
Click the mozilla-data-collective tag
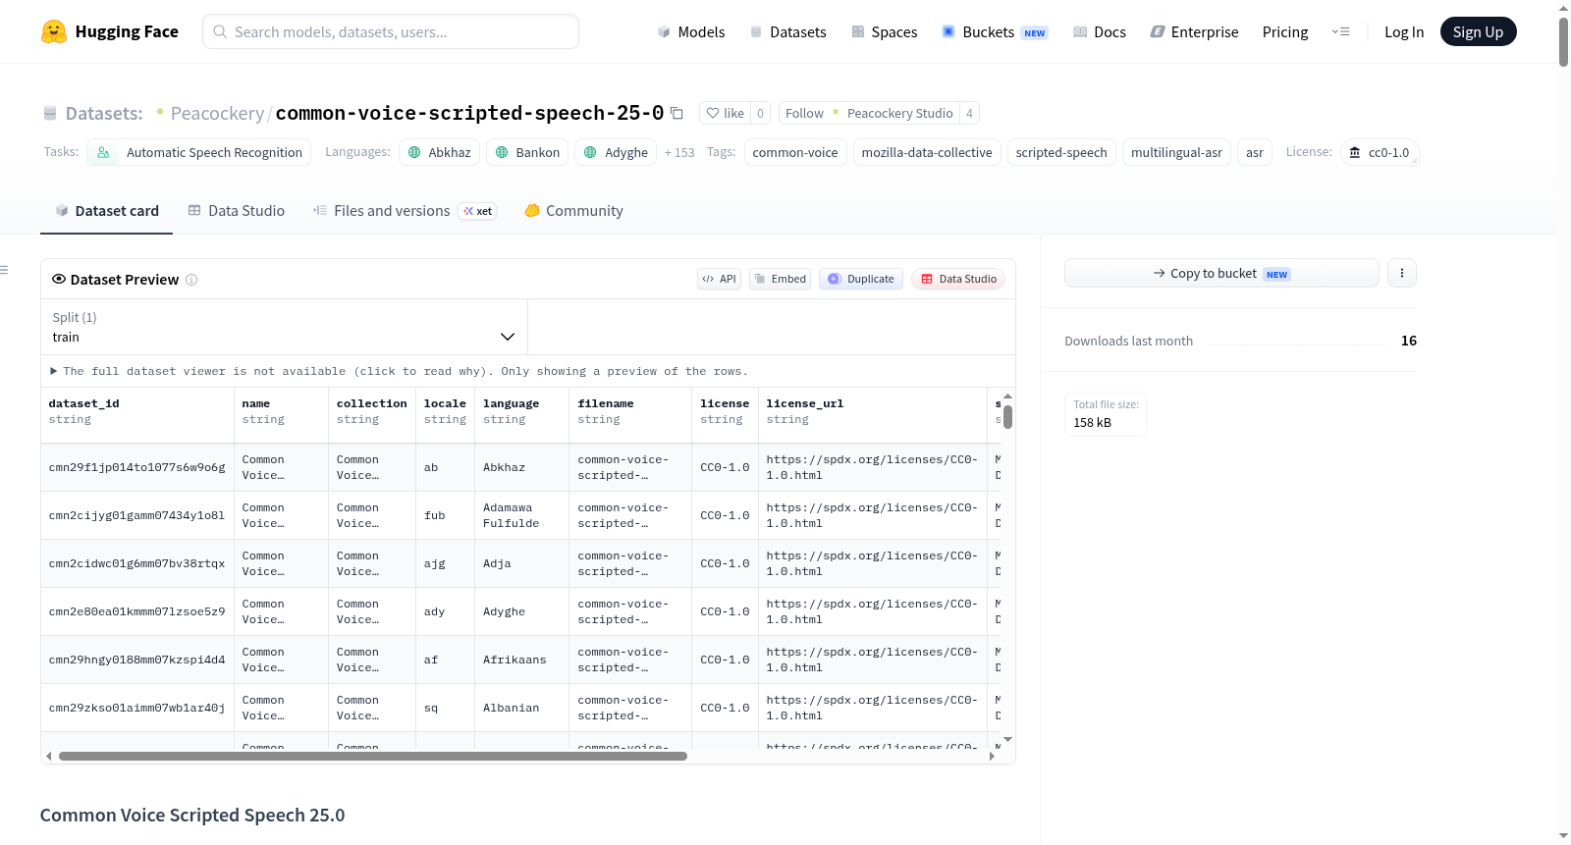click(927, 152)
